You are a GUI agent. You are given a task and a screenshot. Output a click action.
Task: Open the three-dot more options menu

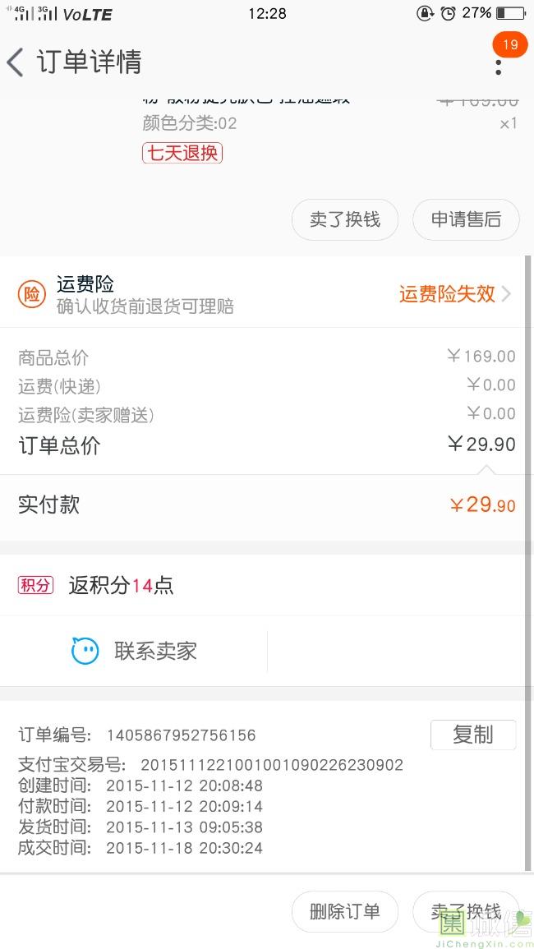click(x=498, y=66)
